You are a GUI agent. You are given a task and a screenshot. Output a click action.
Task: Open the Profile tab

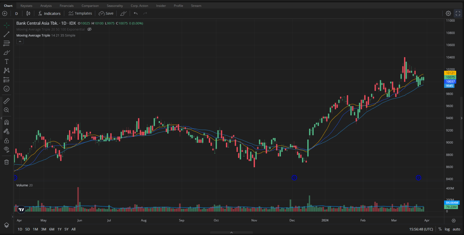point(178,6)
